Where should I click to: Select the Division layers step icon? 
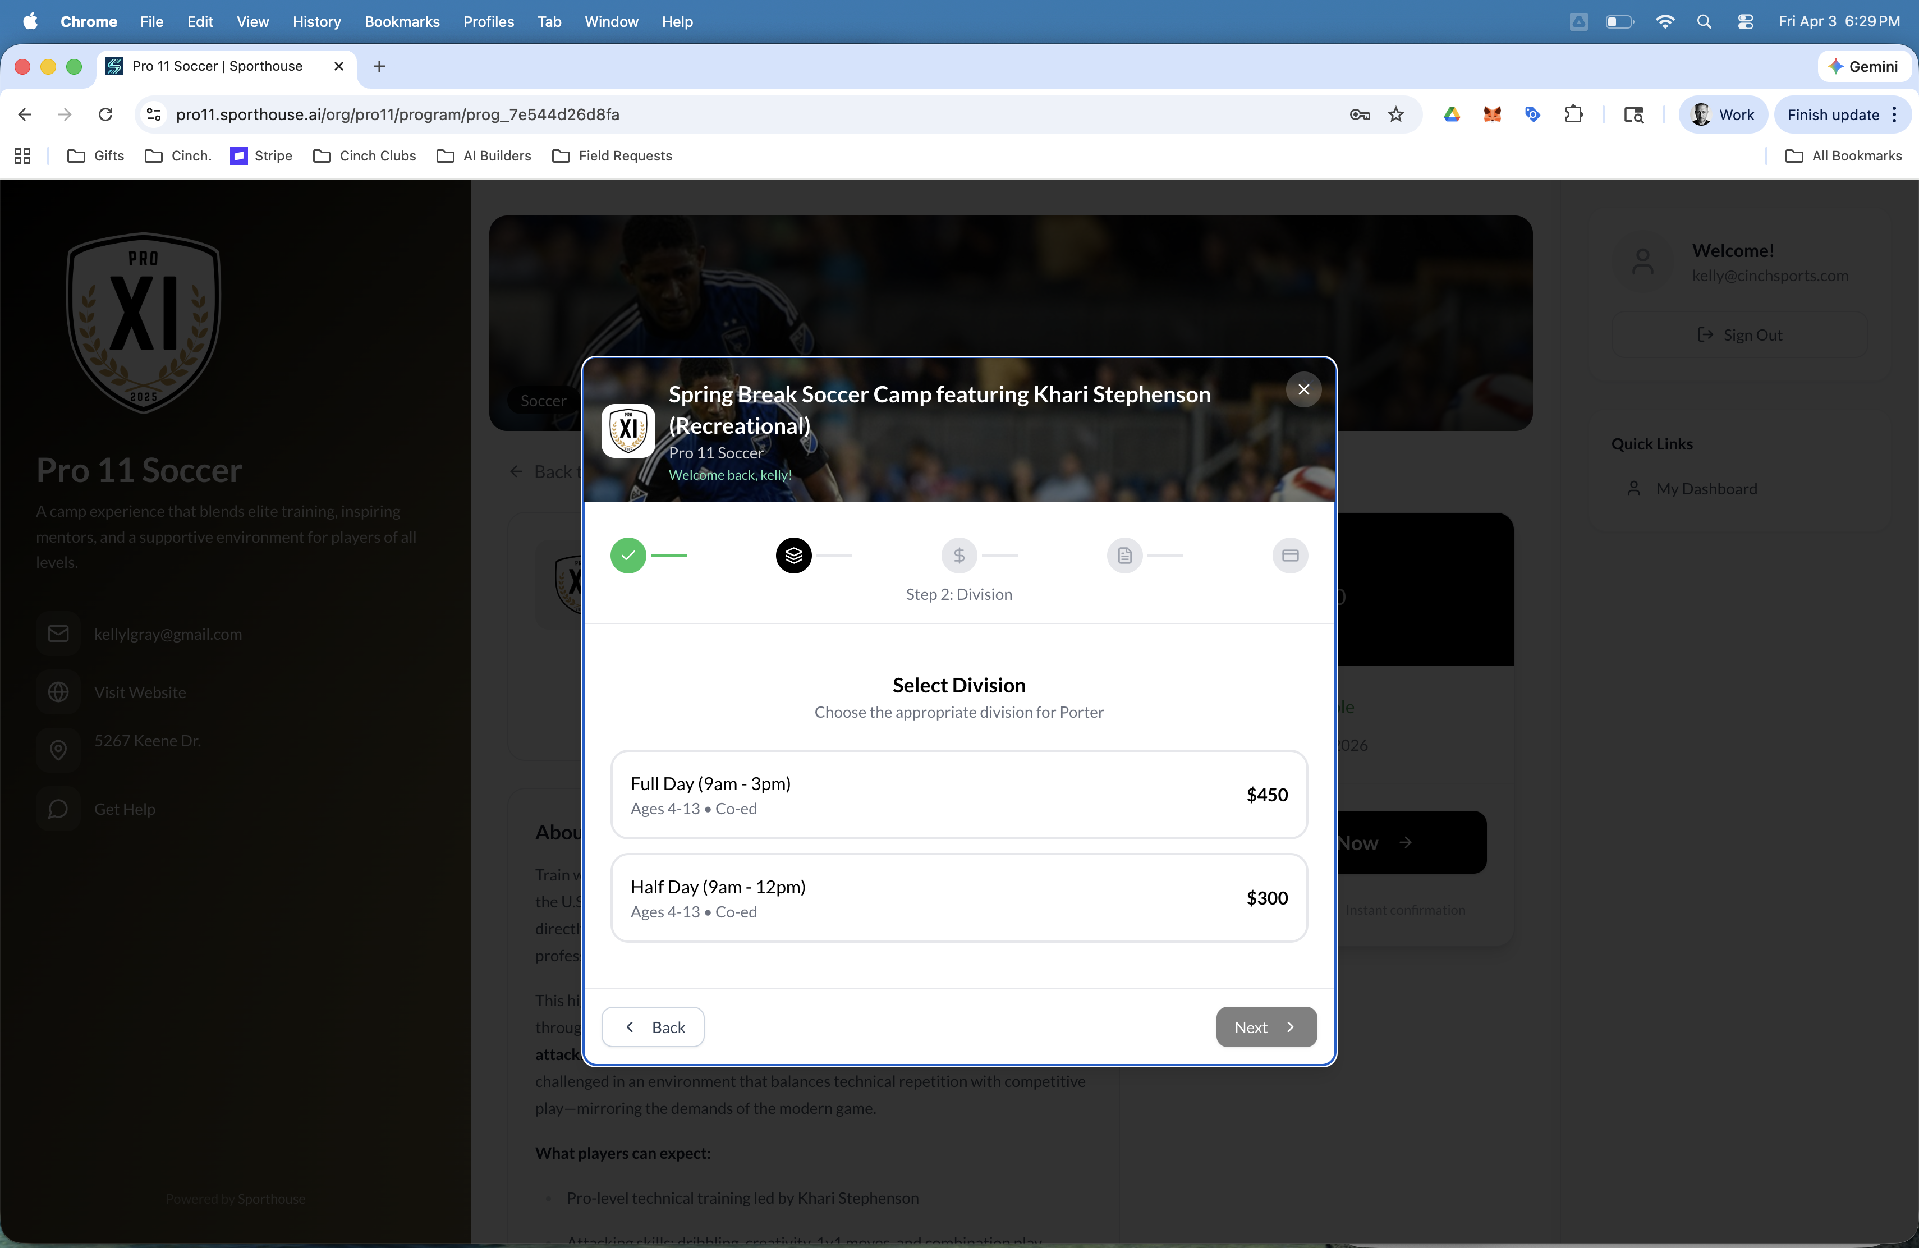click(x=793, y=556)
